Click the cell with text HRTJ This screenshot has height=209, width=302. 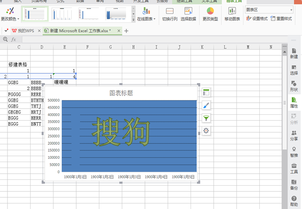[x=37, y=112]
